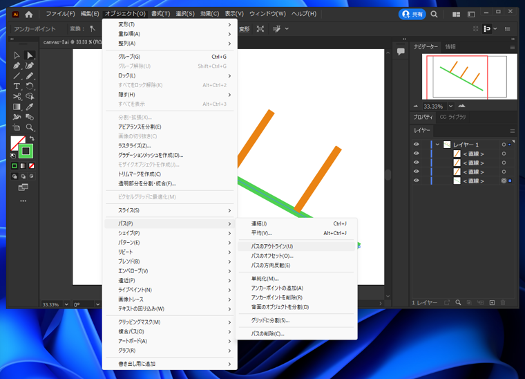Choose パスのオフセット(O)... menu item

[x=296, y=256]
